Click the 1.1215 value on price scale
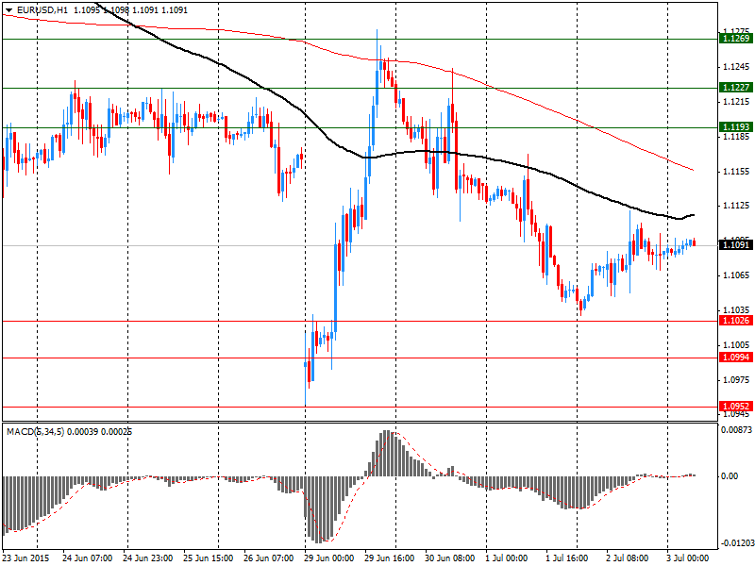This screenshot has height=566, width=755. point(736,102)
